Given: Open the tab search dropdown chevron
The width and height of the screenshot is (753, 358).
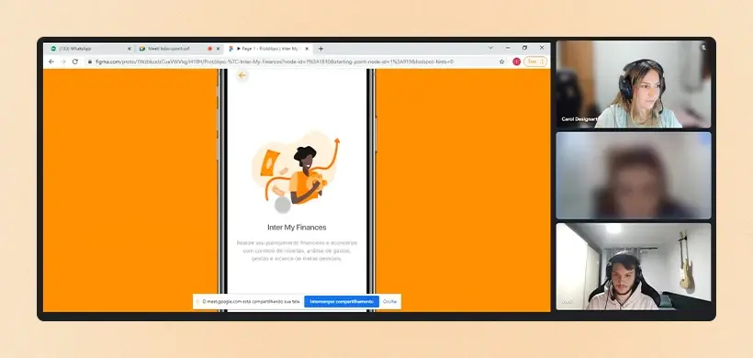Looking at the screenshot, I should (490, 48).
